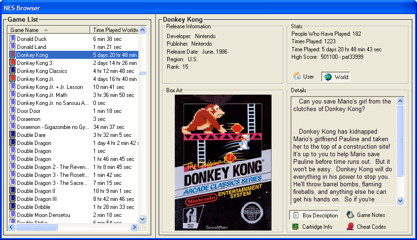This screenshot has height=240, width=417.
Task: Click the Cheat Codes red icon
Action: point(350,226)
